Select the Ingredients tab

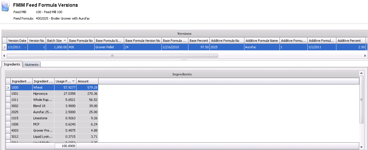click(x=12, y=64)
